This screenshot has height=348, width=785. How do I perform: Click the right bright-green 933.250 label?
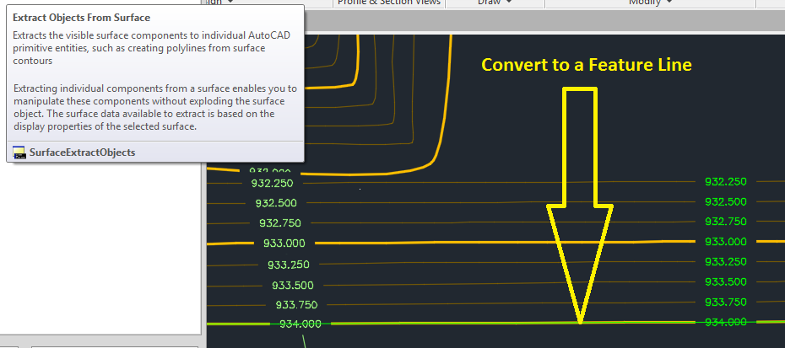[725, 262]
